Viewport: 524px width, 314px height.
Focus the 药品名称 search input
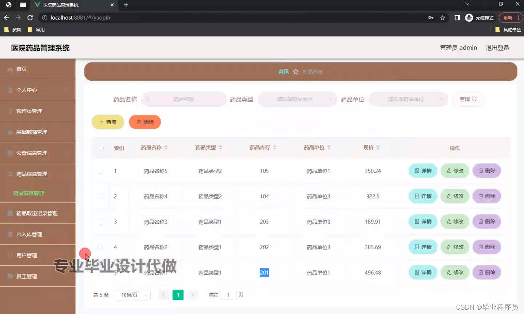click(x=184, y=99)
